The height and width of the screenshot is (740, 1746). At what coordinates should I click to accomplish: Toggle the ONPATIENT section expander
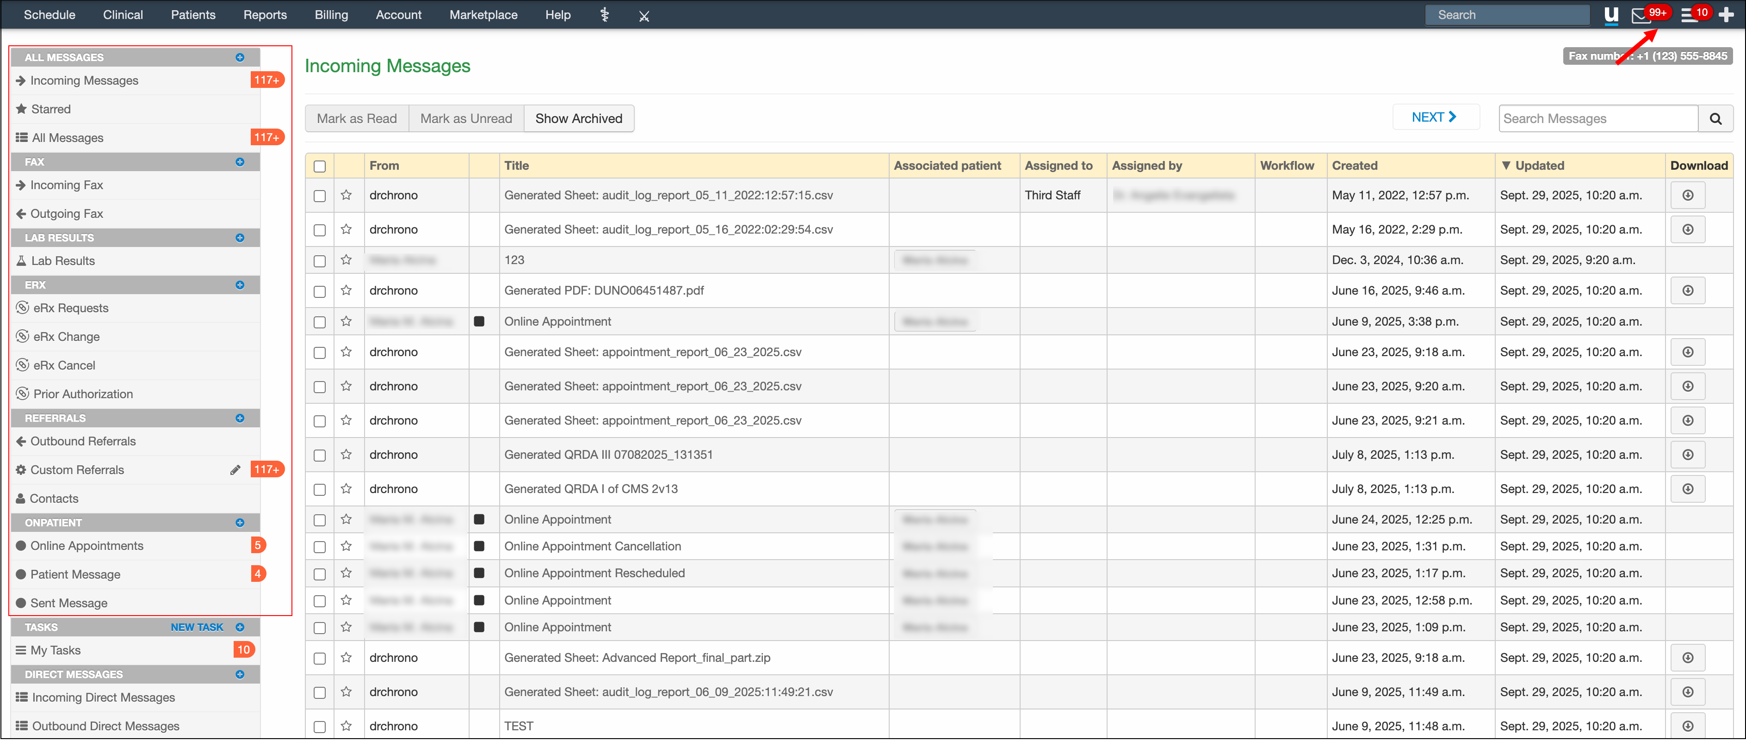[x=240, y=523]
